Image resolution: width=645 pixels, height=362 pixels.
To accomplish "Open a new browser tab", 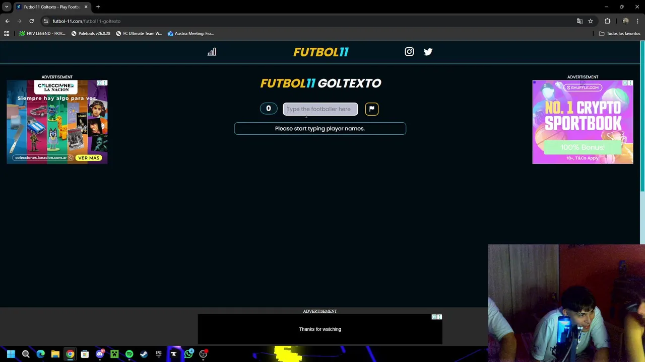I will click(98, 7).
